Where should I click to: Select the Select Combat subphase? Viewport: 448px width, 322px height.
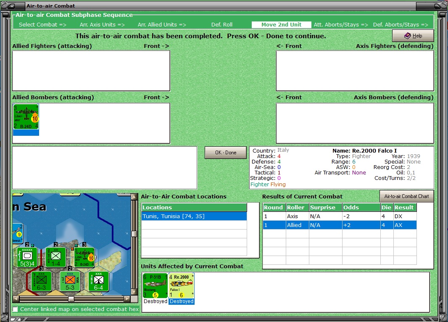(x=42, y=24)
